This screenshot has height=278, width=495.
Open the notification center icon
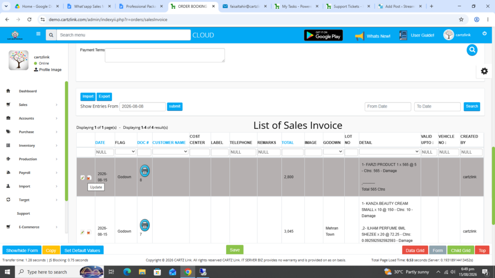(x=486, y=272)
